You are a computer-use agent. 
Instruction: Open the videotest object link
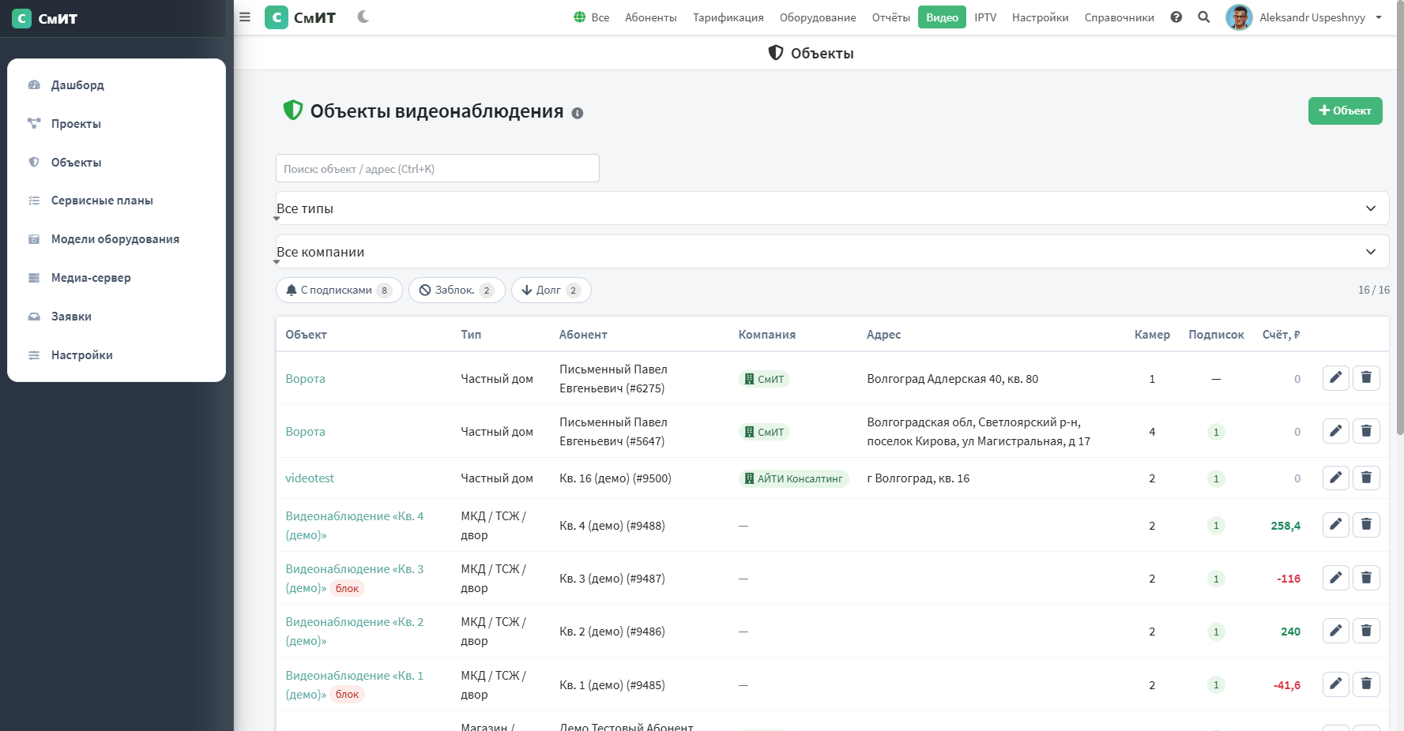[310, 478]
